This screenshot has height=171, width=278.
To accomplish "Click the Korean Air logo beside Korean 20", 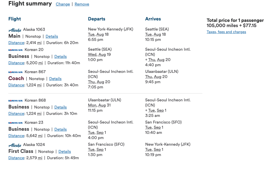I will 16,50.
